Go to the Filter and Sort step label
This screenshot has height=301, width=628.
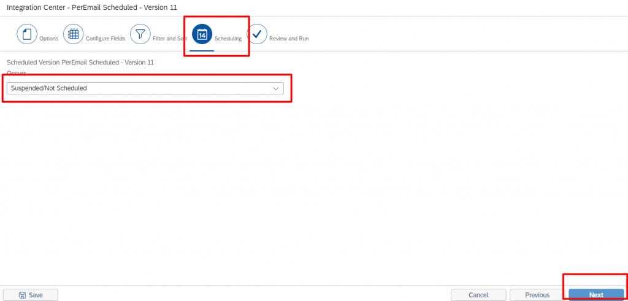coord(169,39)
